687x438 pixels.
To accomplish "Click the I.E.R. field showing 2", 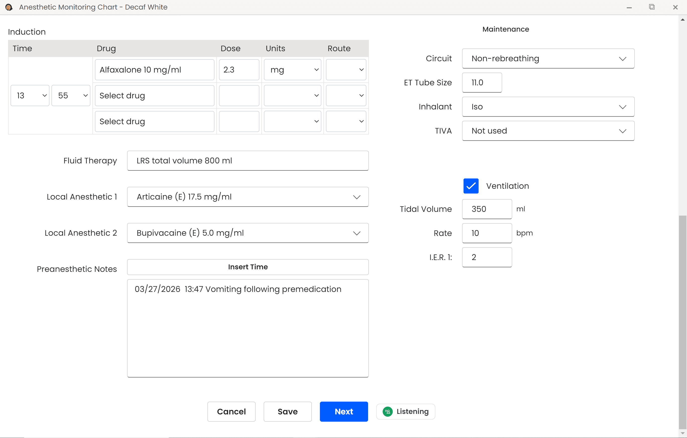I will click(x=487, y=257).
